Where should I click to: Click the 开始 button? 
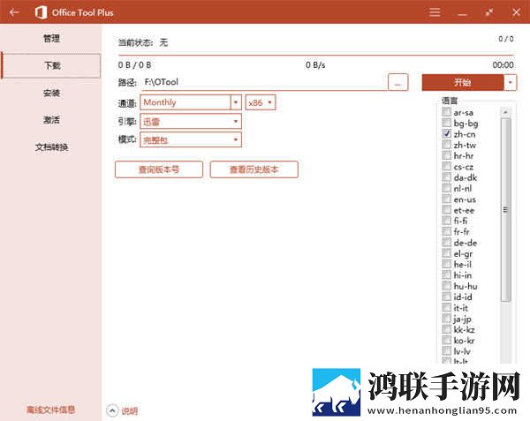463,82
